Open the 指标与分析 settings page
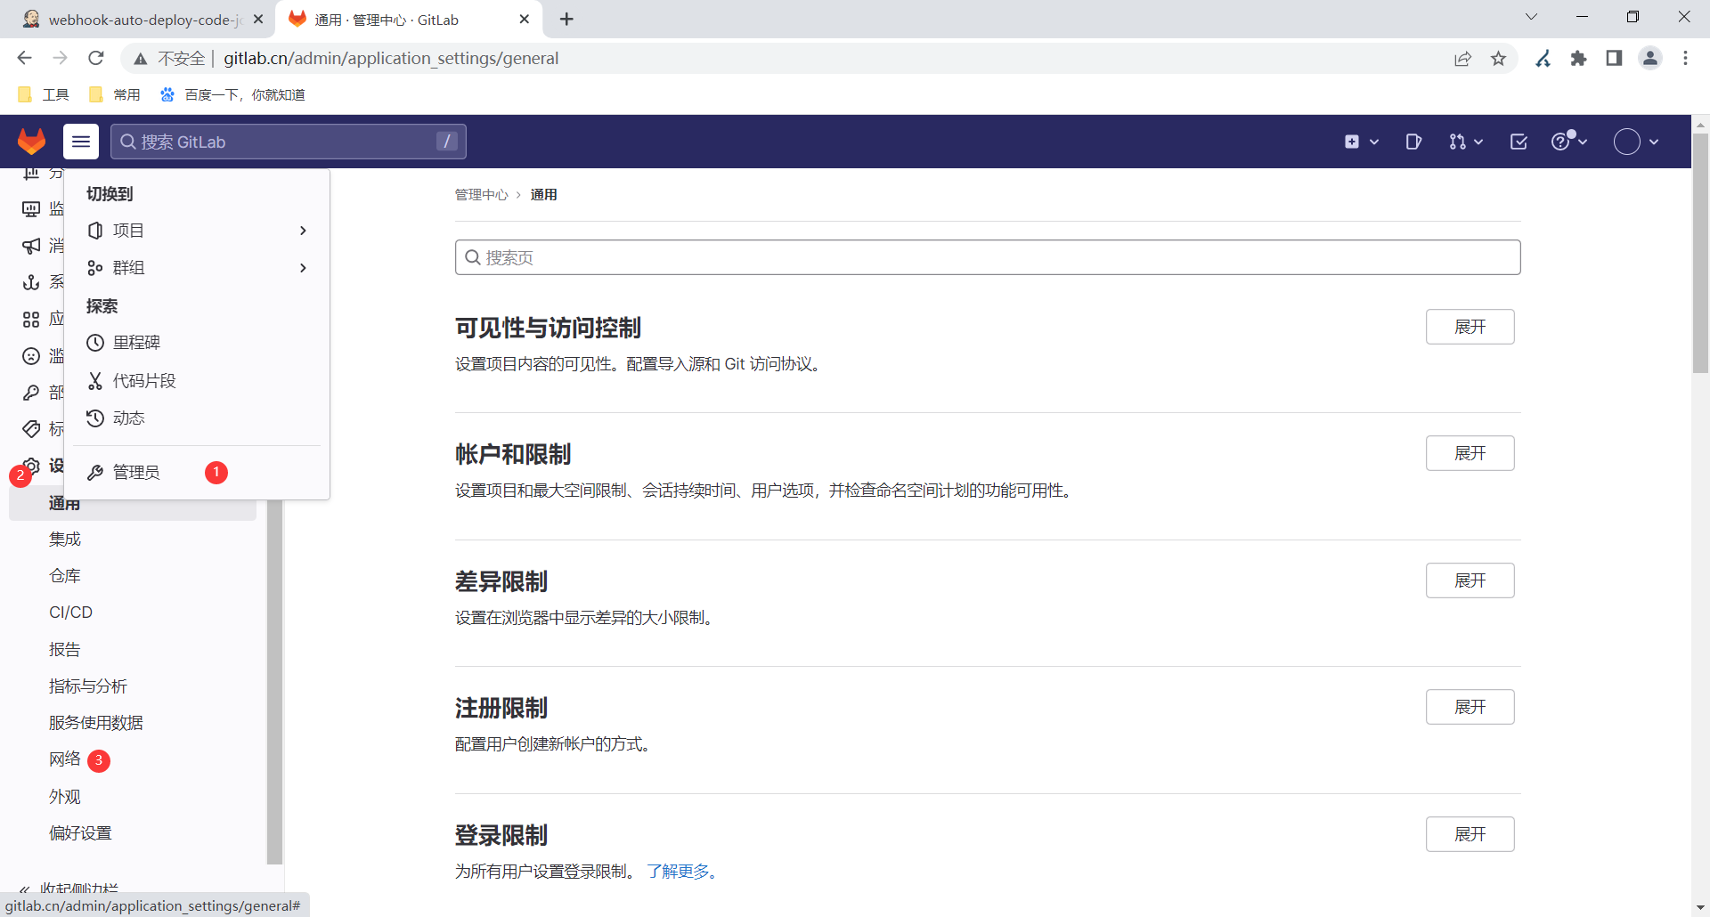Viewport: 1710px width, 917px height. click(x=88, y=686)
